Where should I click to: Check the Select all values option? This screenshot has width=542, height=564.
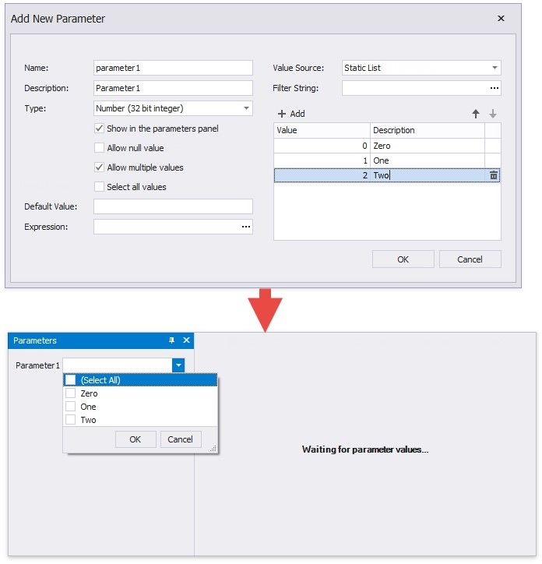[99, 187]
